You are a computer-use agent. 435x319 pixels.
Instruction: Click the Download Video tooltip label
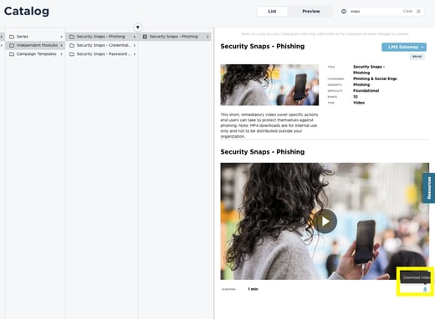tap(416, 277)
